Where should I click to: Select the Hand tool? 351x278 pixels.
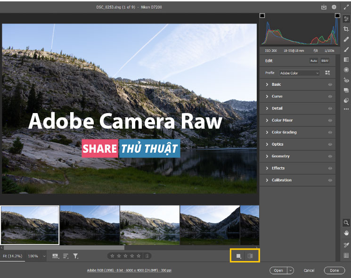tap(346, 233)
